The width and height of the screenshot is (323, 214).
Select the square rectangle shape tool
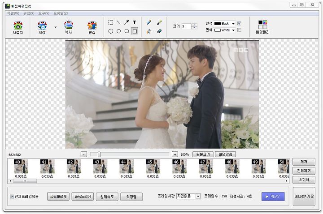[x=135, y=31]
